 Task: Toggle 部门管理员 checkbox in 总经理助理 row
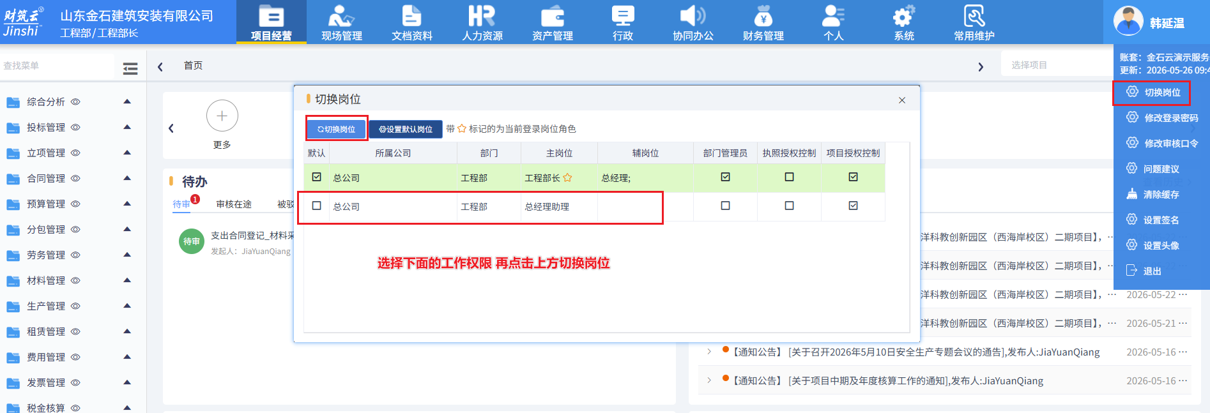point(725,206)
